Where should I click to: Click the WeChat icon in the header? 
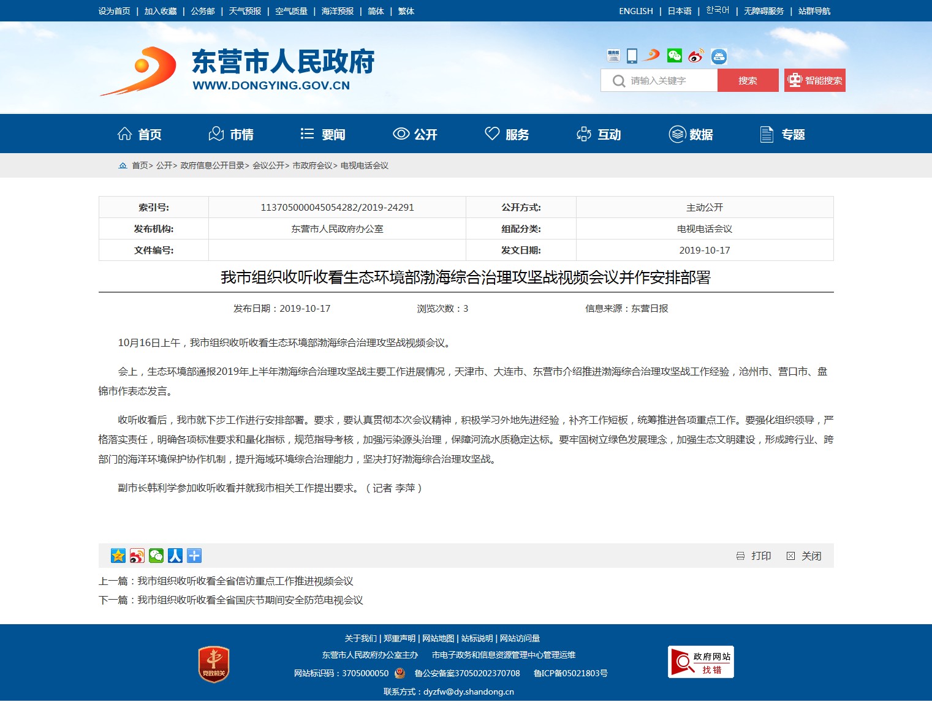pyautogui.click(x=674, y=56)
